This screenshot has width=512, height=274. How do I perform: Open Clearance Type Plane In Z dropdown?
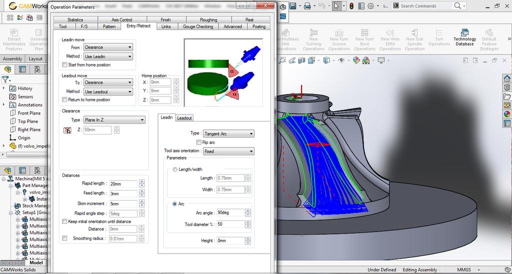tap(114, 120)
